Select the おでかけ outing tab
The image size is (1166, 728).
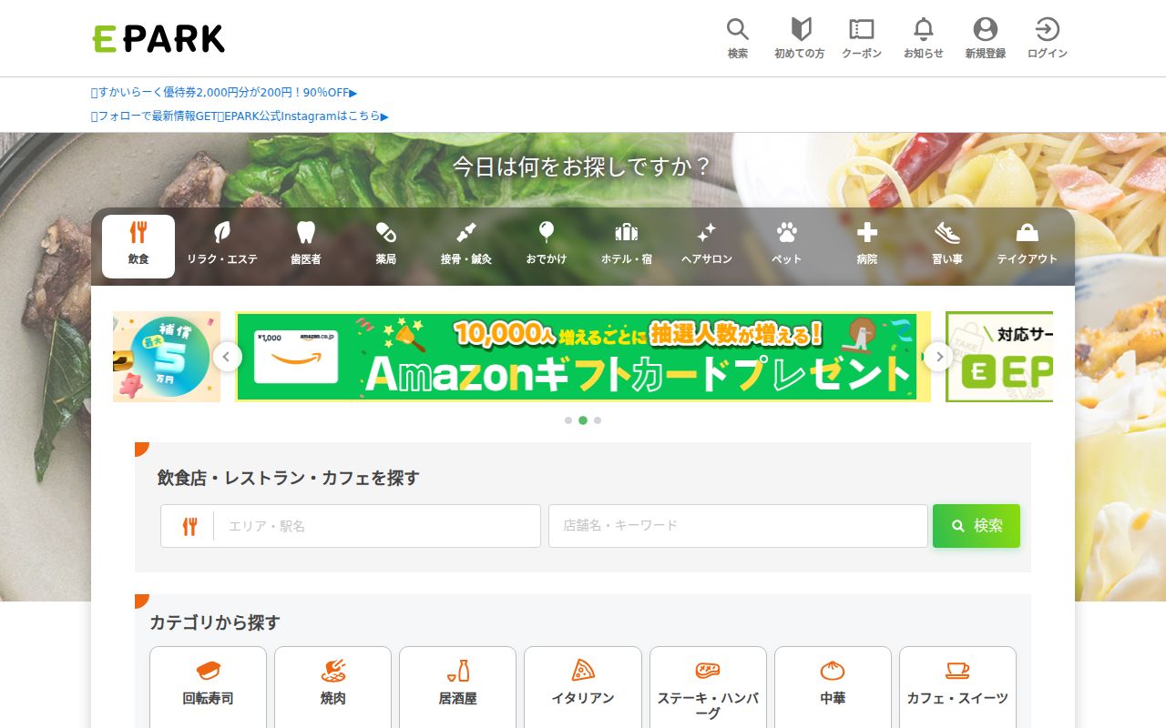click(547, 246)
